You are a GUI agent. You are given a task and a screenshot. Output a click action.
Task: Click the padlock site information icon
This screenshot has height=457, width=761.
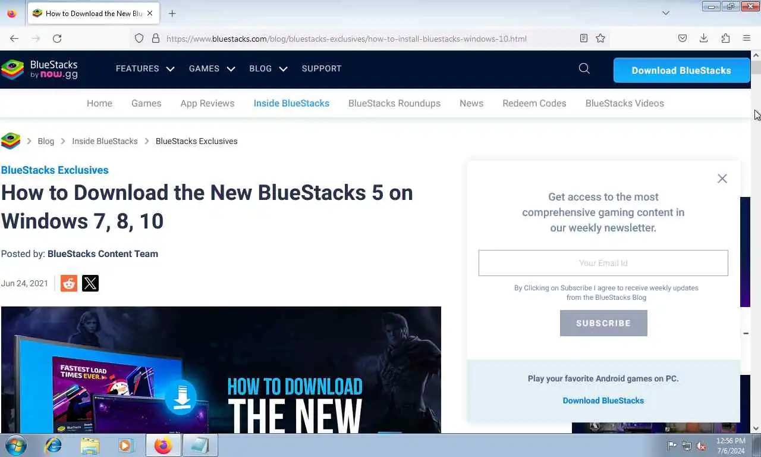pos(156,38)
